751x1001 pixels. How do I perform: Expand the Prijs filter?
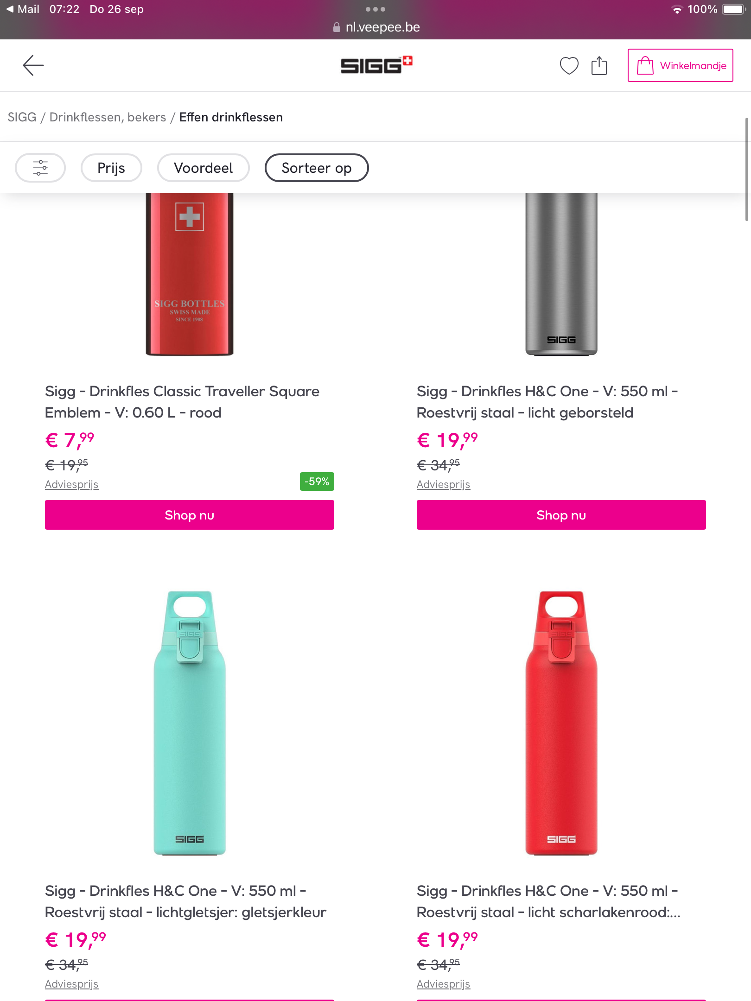111,168
